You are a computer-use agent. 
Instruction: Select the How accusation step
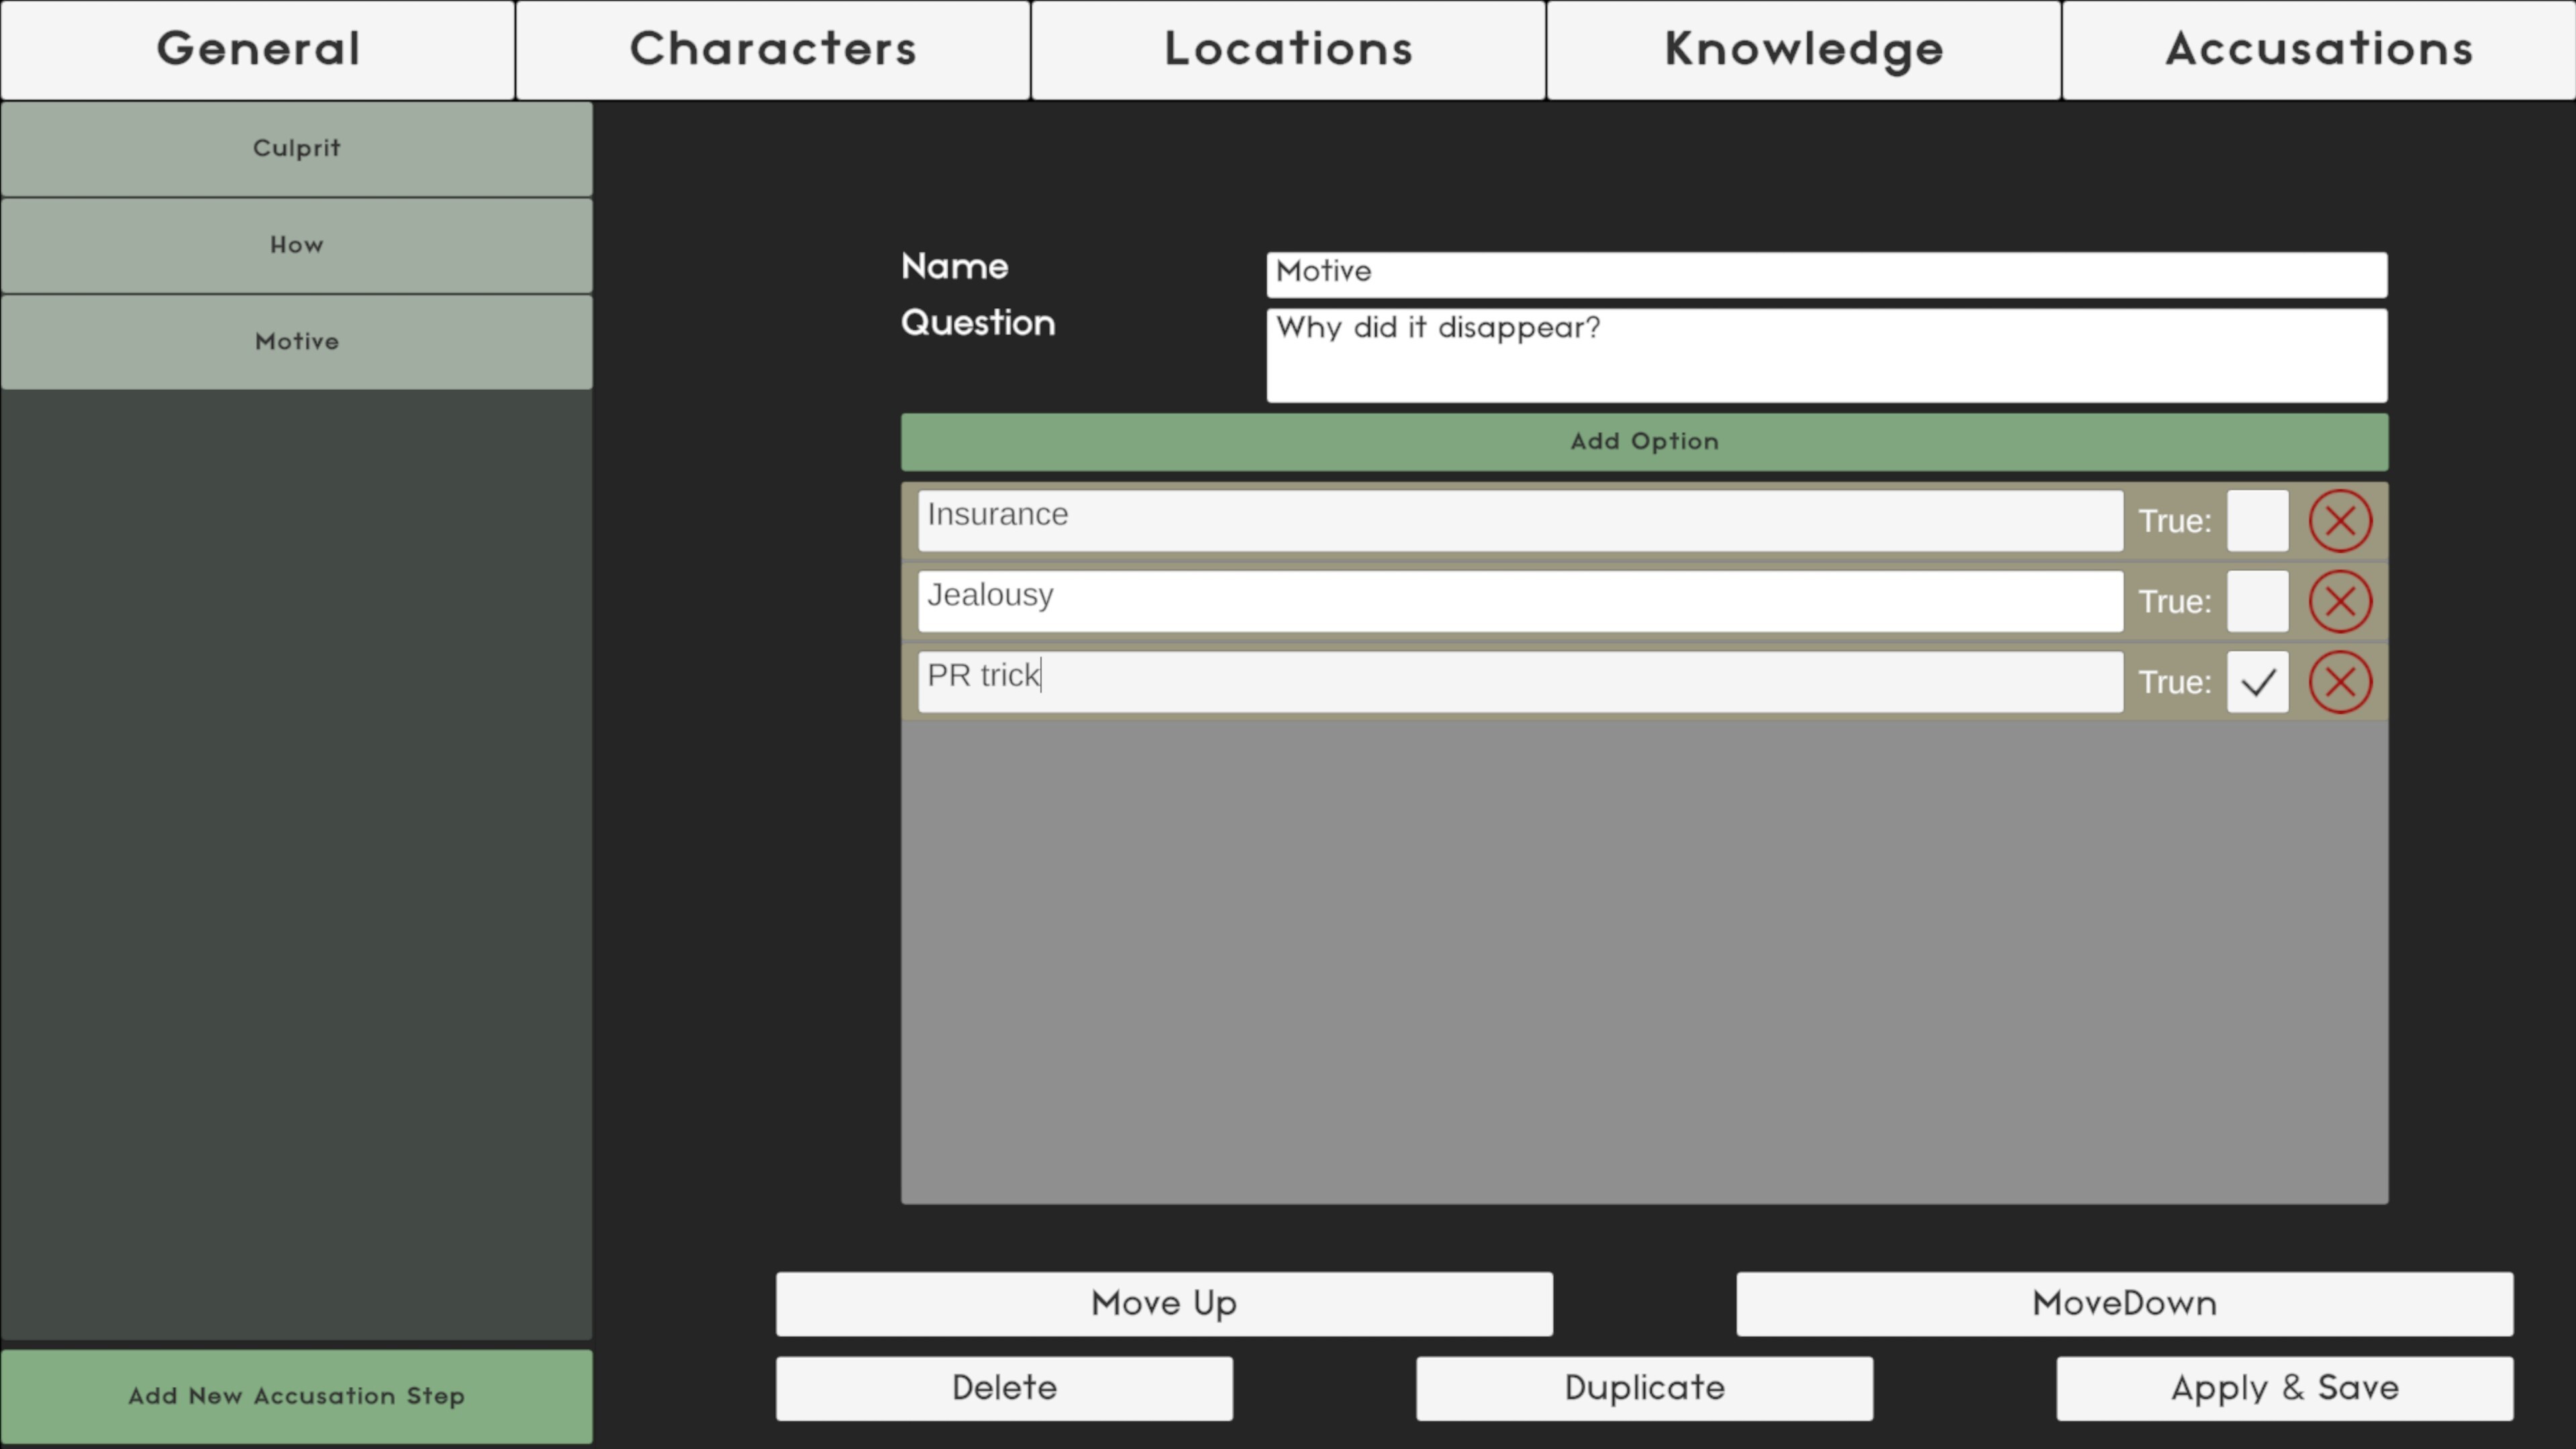click(x=296, y=245)
